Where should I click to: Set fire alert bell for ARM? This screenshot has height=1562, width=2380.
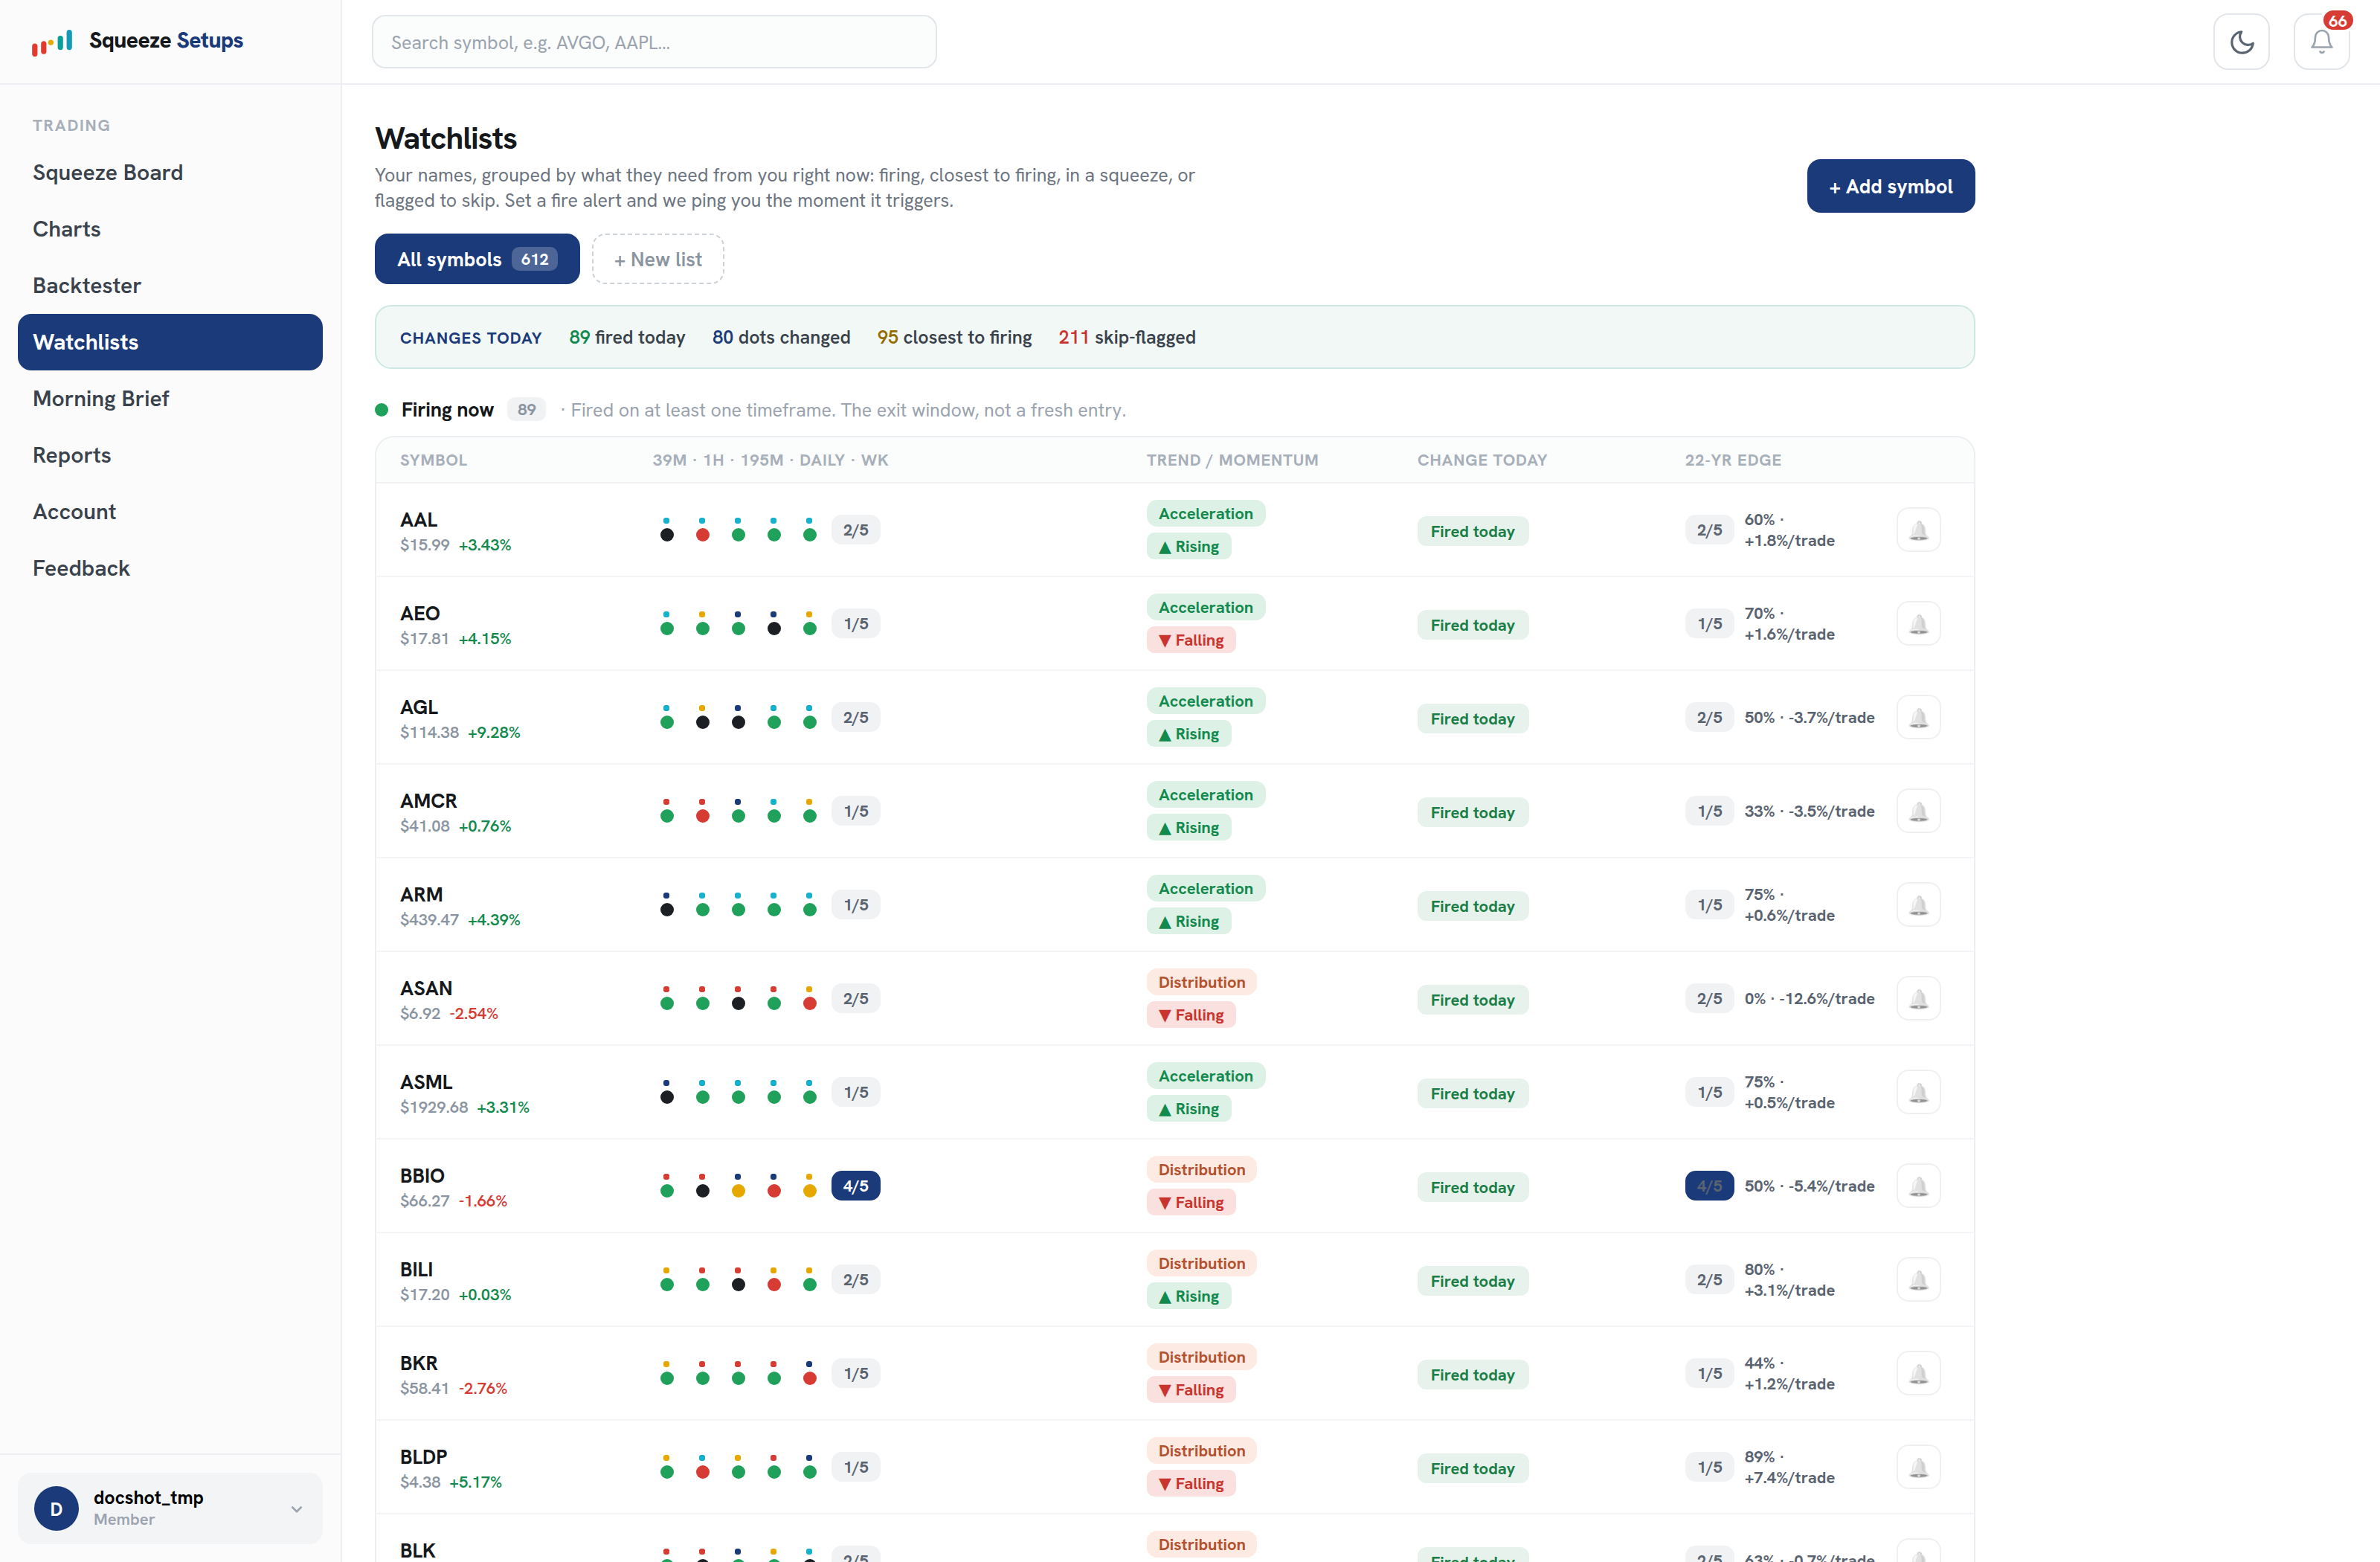point(1918,905)
